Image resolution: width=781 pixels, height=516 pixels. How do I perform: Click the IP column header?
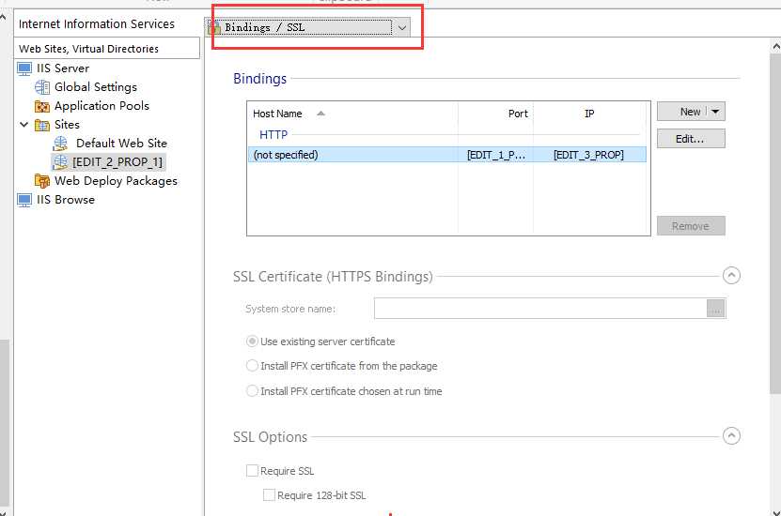click(x=589, y=114)
